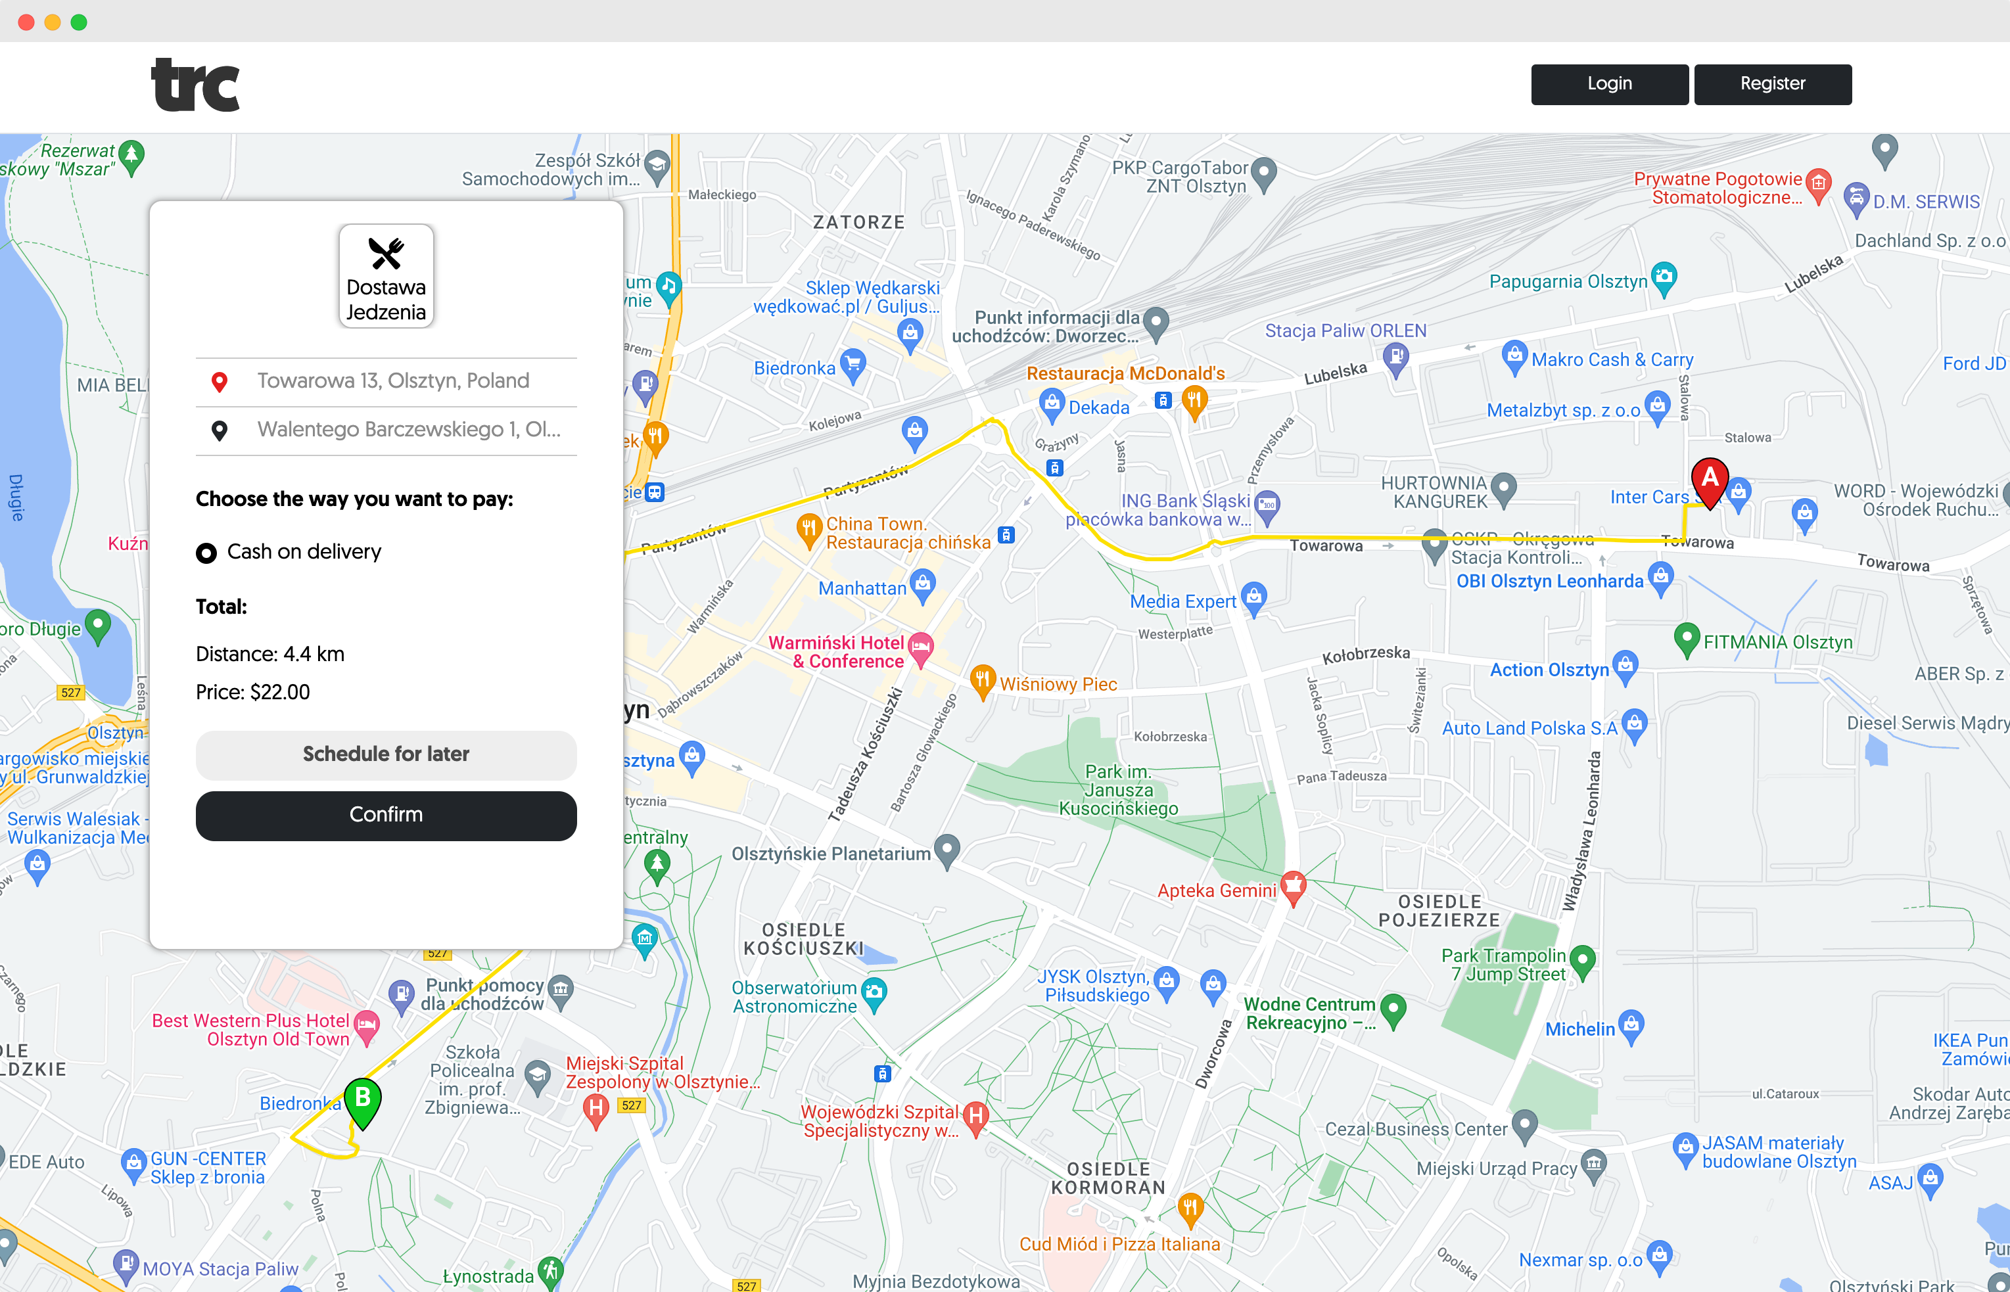Click the Papugarnia Olsztyn camera pin
This screenshot has height=1292, width=2010.
[1663, 278]
